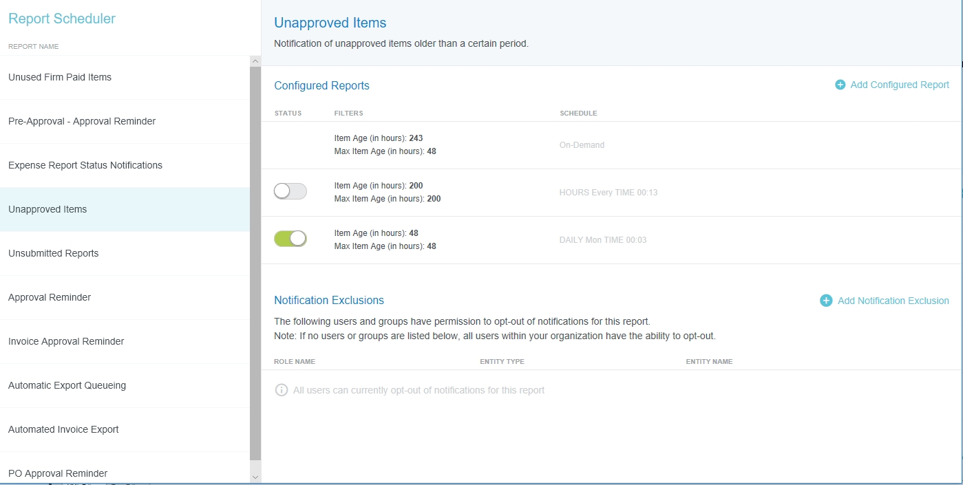The image size is (963, 485).
Task: Click the info icon in Notification Exclusions
Action: (281, 390)
